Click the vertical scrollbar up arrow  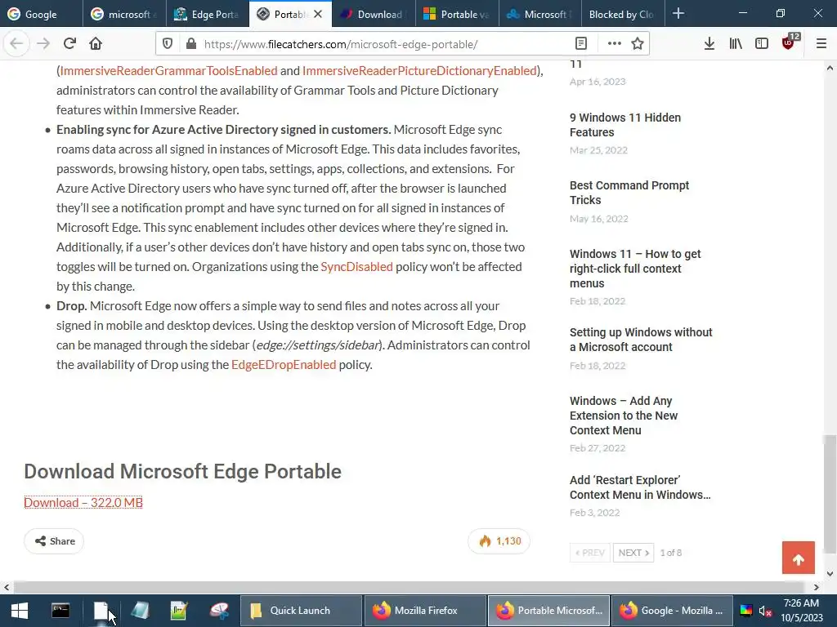tap(830, 68)
